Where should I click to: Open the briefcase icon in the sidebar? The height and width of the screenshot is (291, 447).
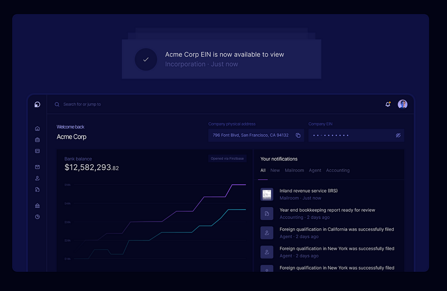pyautogui.click(x=38, y=140)
